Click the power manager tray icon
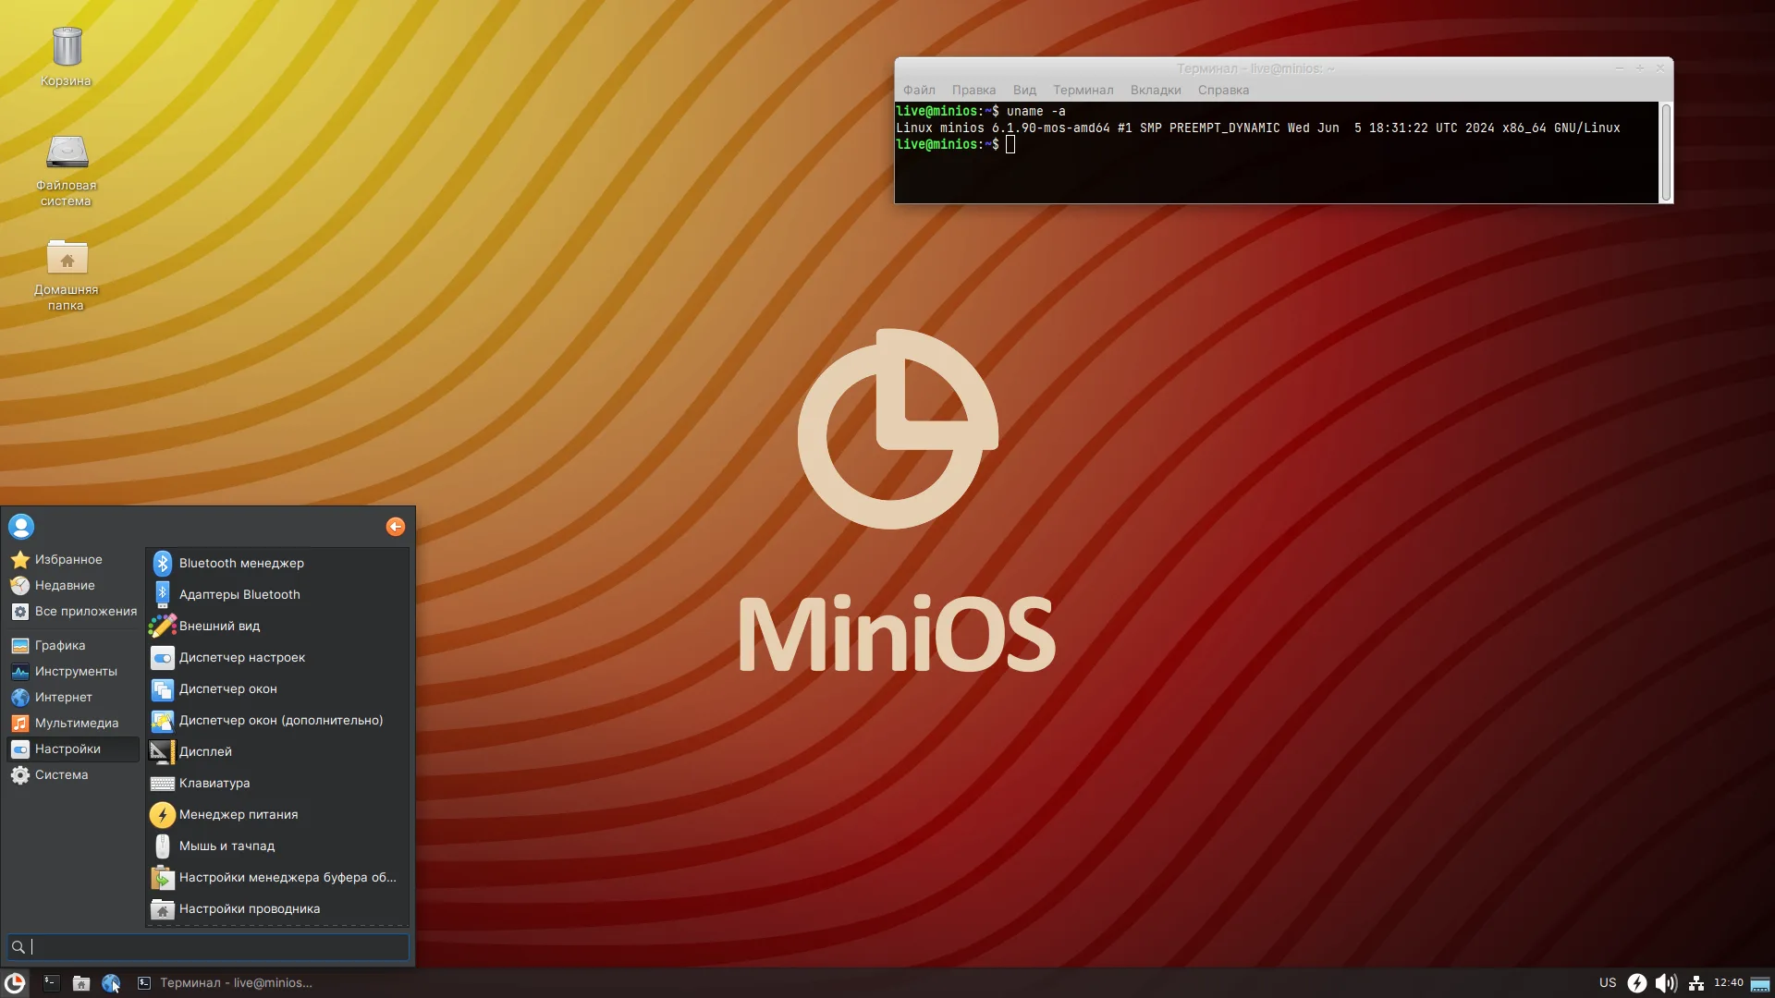 tap(1636, 983)
